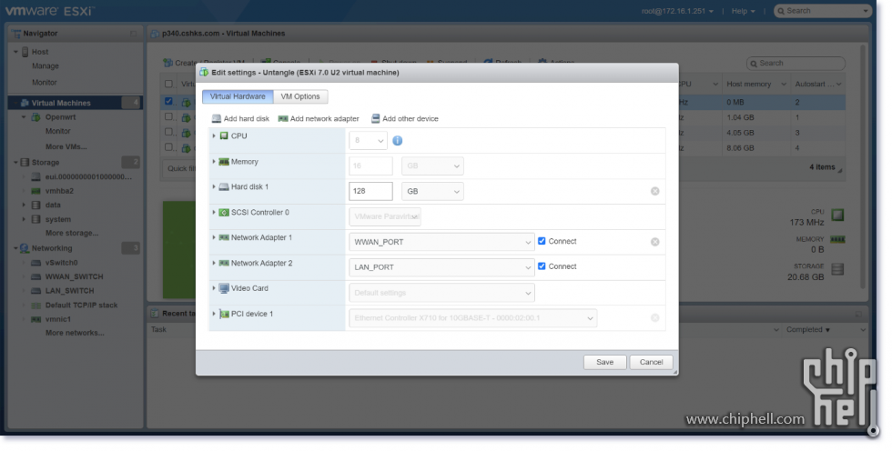
Task: Click the top-right Search field
Action: click(x=823, y=11)
